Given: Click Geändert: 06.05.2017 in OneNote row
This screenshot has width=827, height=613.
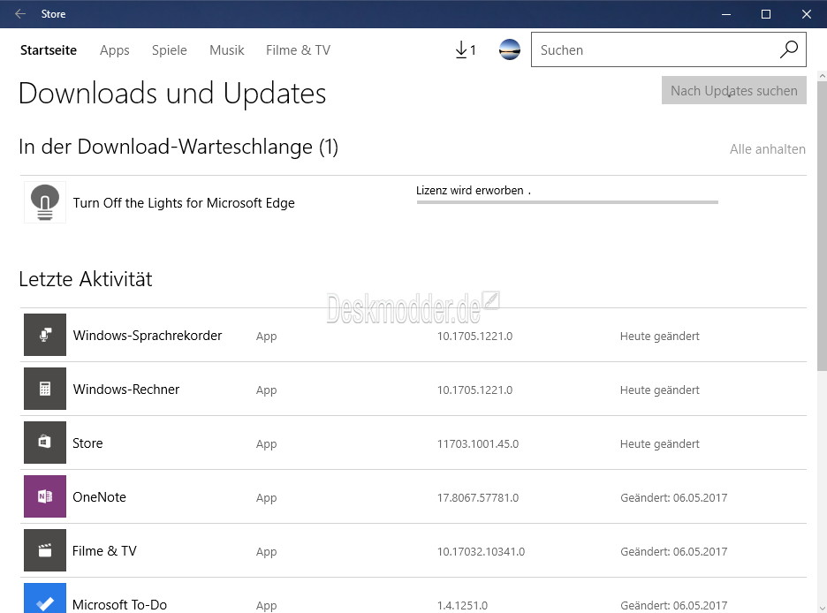Looking at the screenshot, I should 673,497.
